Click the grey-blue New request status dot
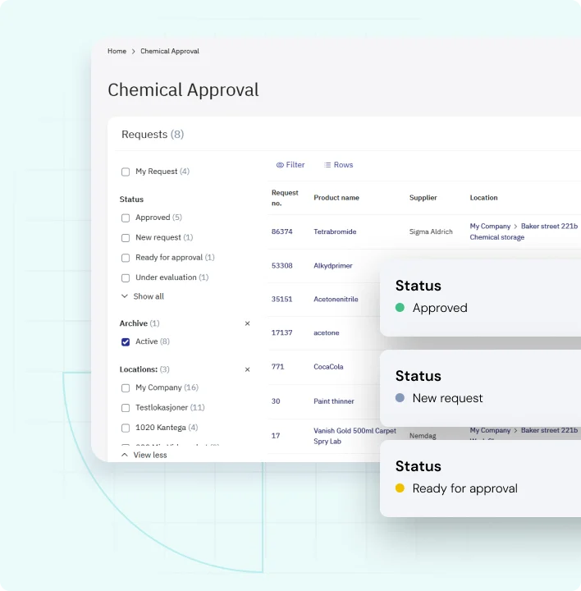This screenshot has width=581, height=591. pos(400,398)
